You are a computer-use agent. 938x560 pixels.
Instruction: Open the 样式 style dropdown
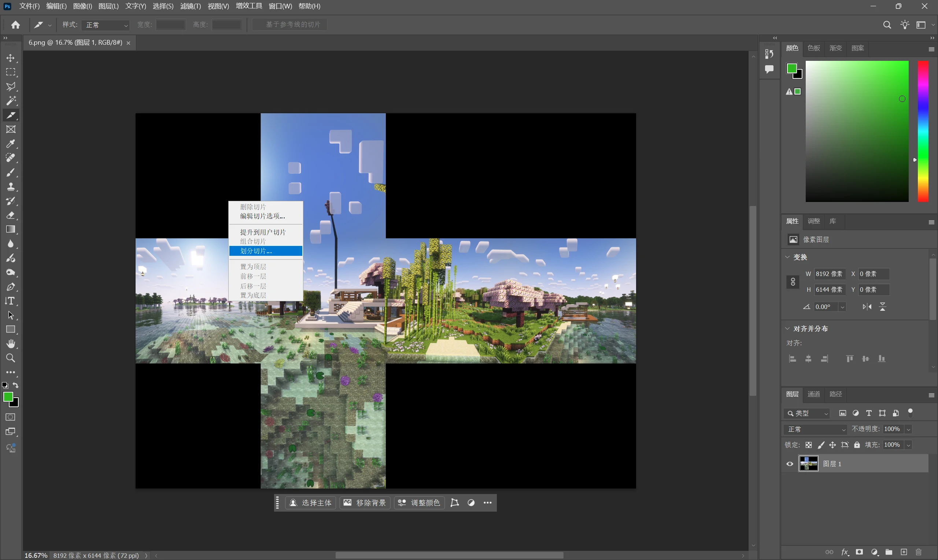pos(106,25)
